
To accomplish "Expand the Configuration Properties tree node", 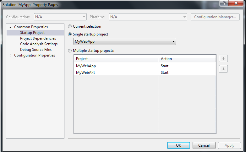I will tap(10, 55).
